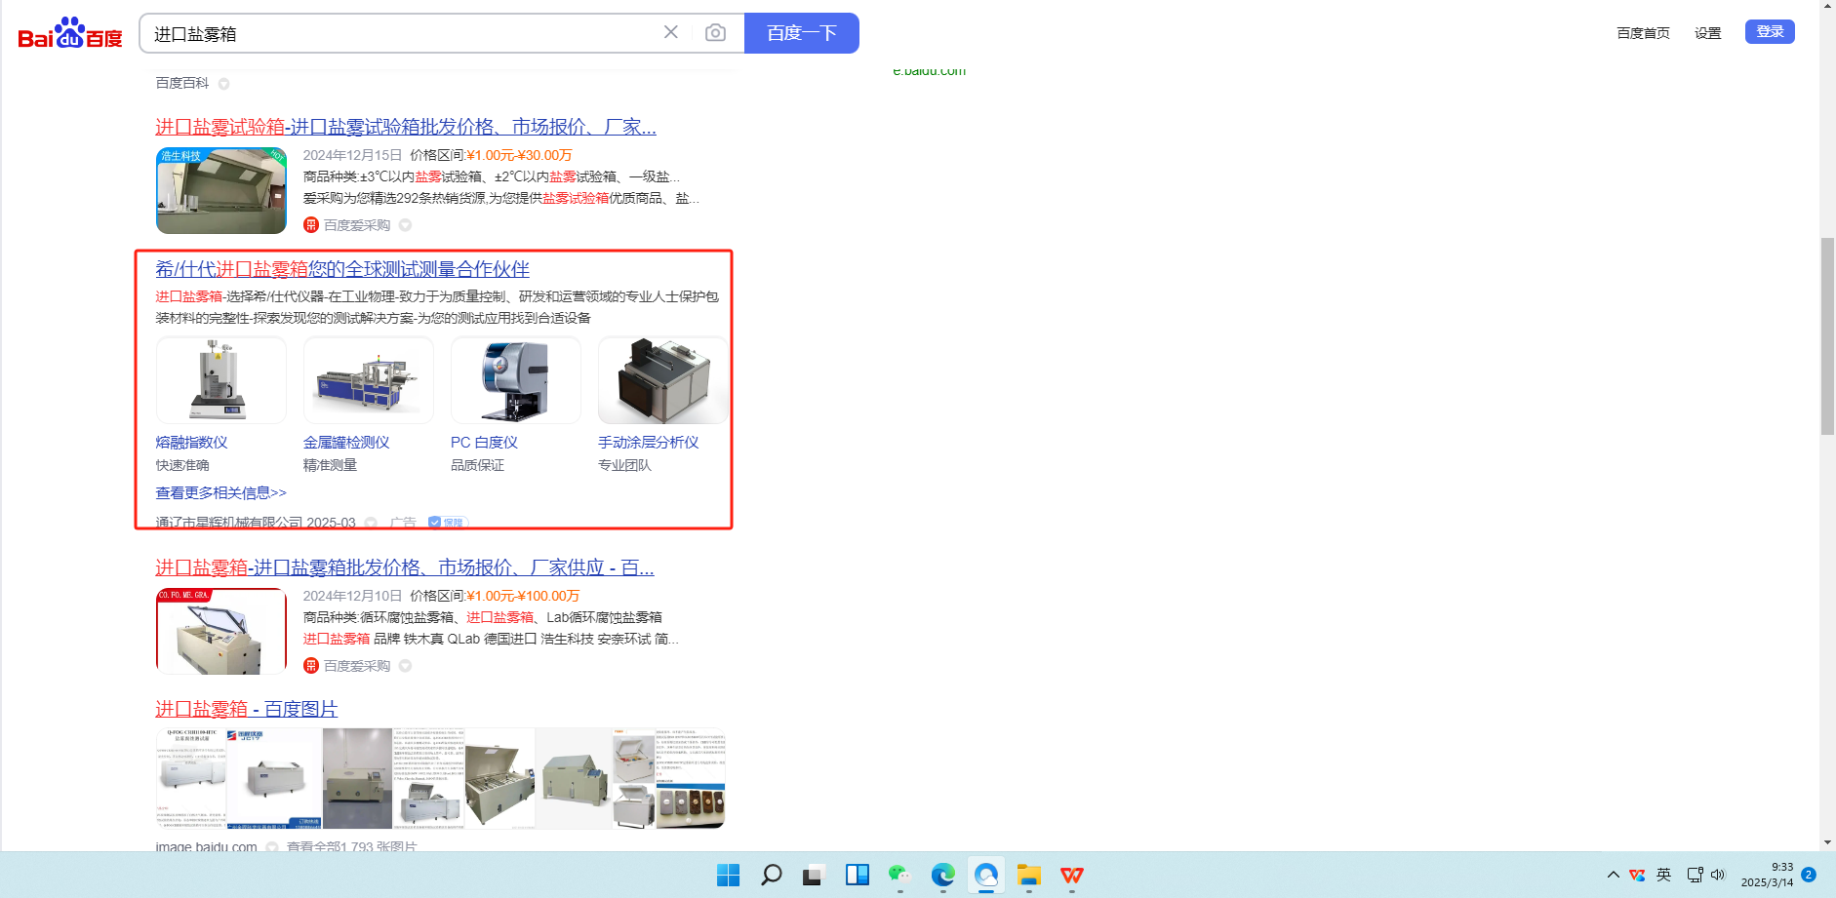Open the 洁生科技 salt spray chamber thumbnail

click(221, 190)
